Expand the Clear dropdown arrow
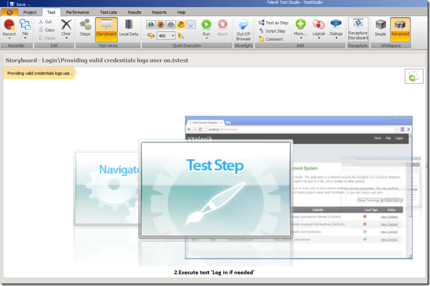 pos(67,38)
